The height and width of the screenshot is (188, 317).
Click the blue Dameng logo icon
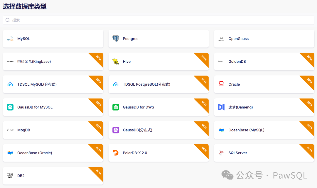pyautogui.click(x=221, y=107)
